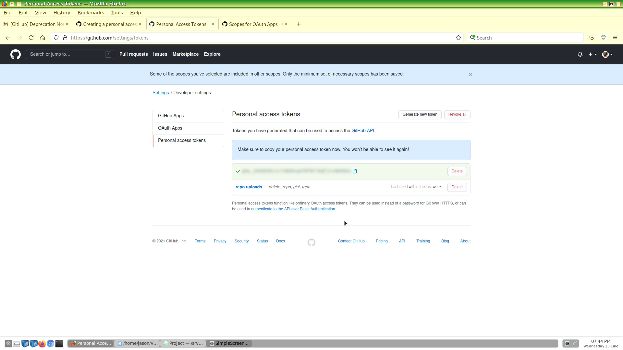Open the taskbar applications menu icon
623x350 pixels.
8,344
